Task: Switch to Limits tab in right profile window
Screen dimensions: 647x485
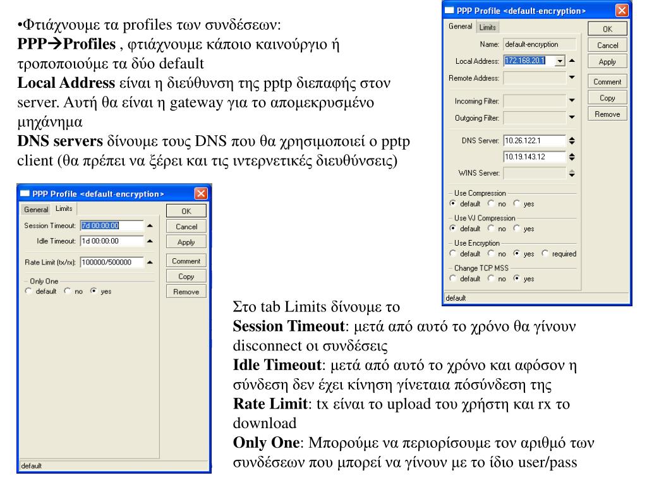Action: [487, 27]
